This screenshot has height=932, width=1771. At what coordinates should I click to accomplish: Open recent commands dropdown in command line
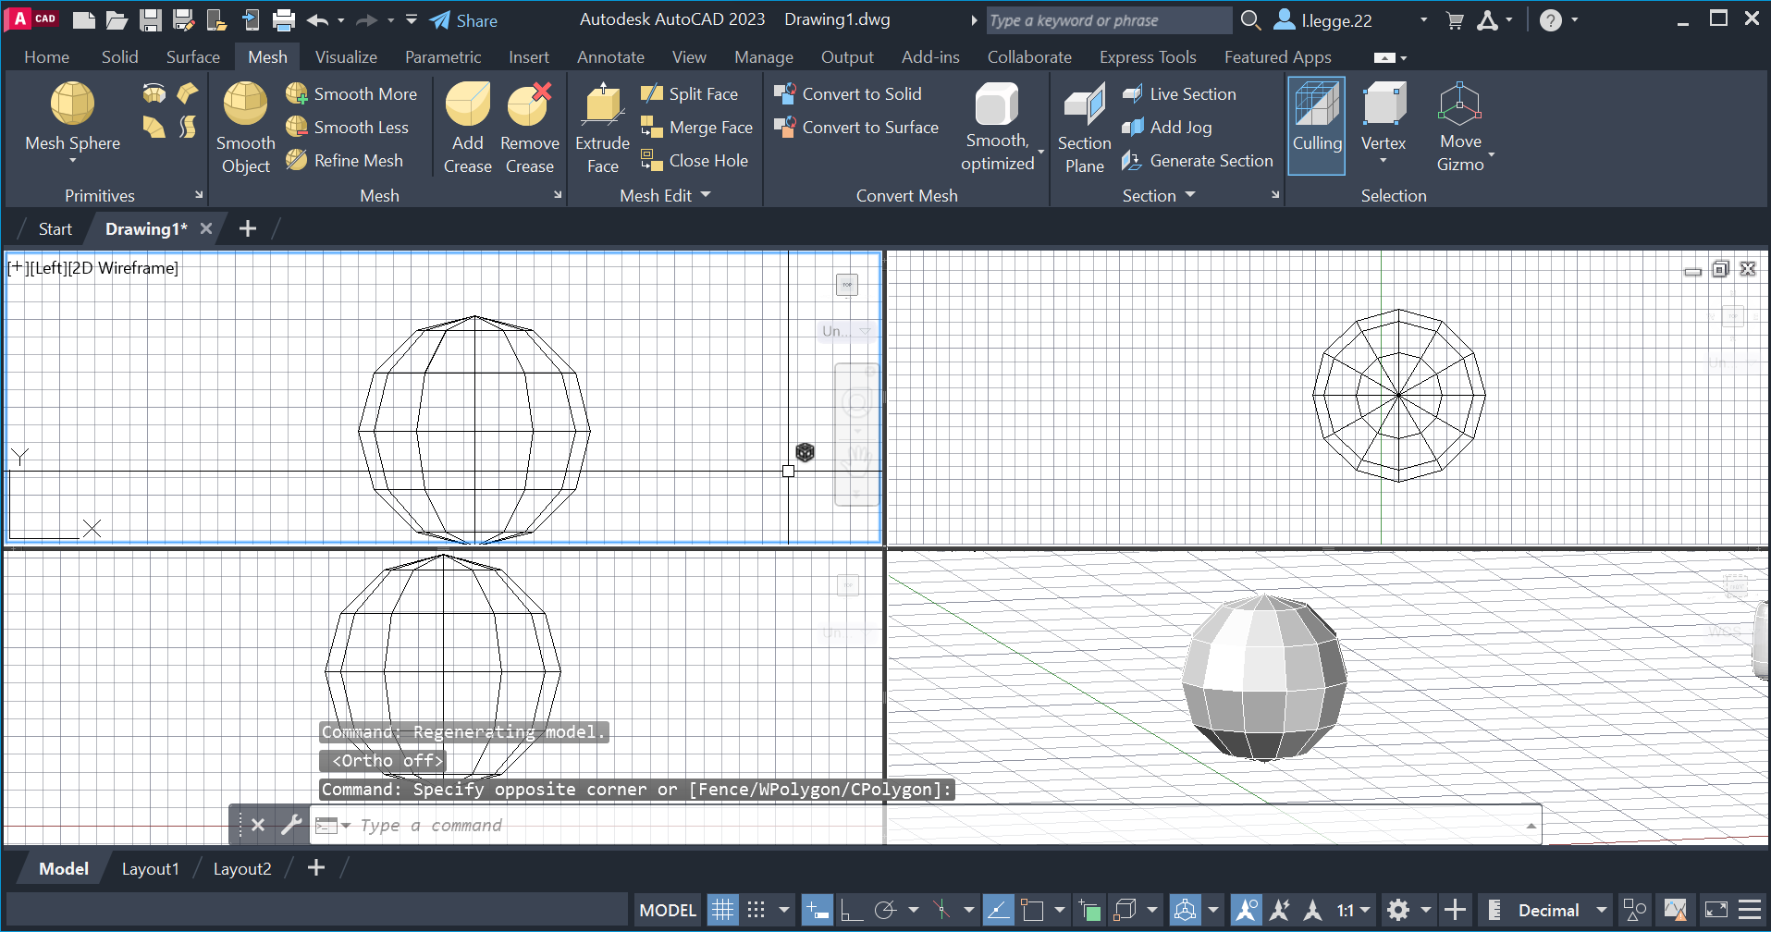pyautogui.click(x=345, y=825)
